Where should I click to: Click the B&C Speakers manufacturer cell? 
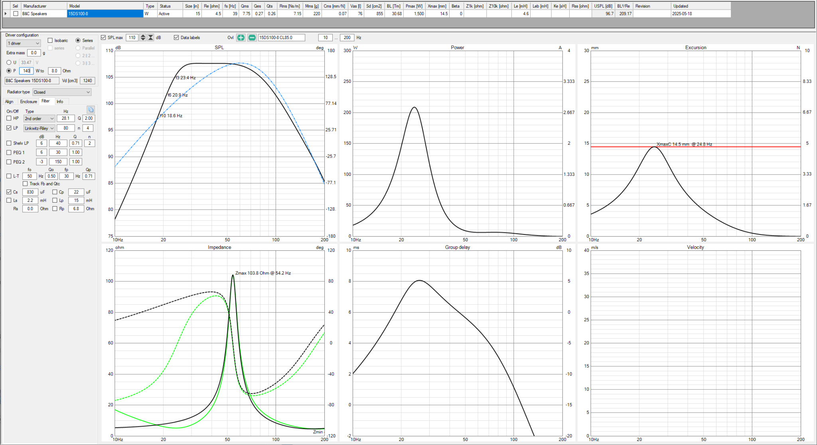[44, 14]
